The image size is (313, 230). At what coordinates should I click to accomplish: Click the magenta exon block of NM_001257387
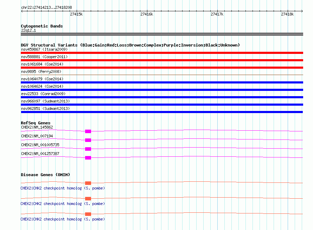(x=88, y=158)
